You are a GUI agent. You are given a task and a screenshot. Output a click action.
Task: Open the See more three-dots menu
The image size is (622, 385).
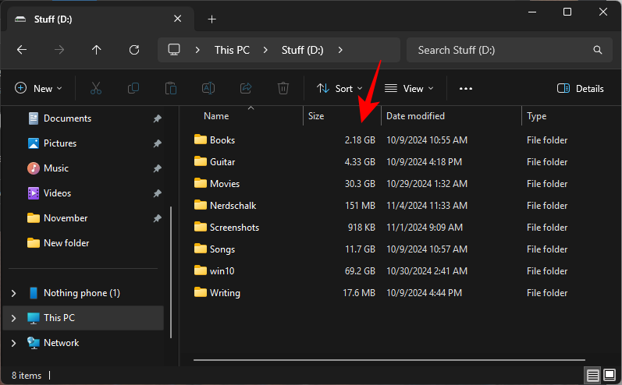(466, 89)
